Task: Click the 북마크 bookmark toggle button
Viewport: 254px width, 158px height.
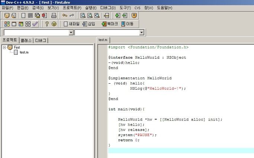Action: 110,24
